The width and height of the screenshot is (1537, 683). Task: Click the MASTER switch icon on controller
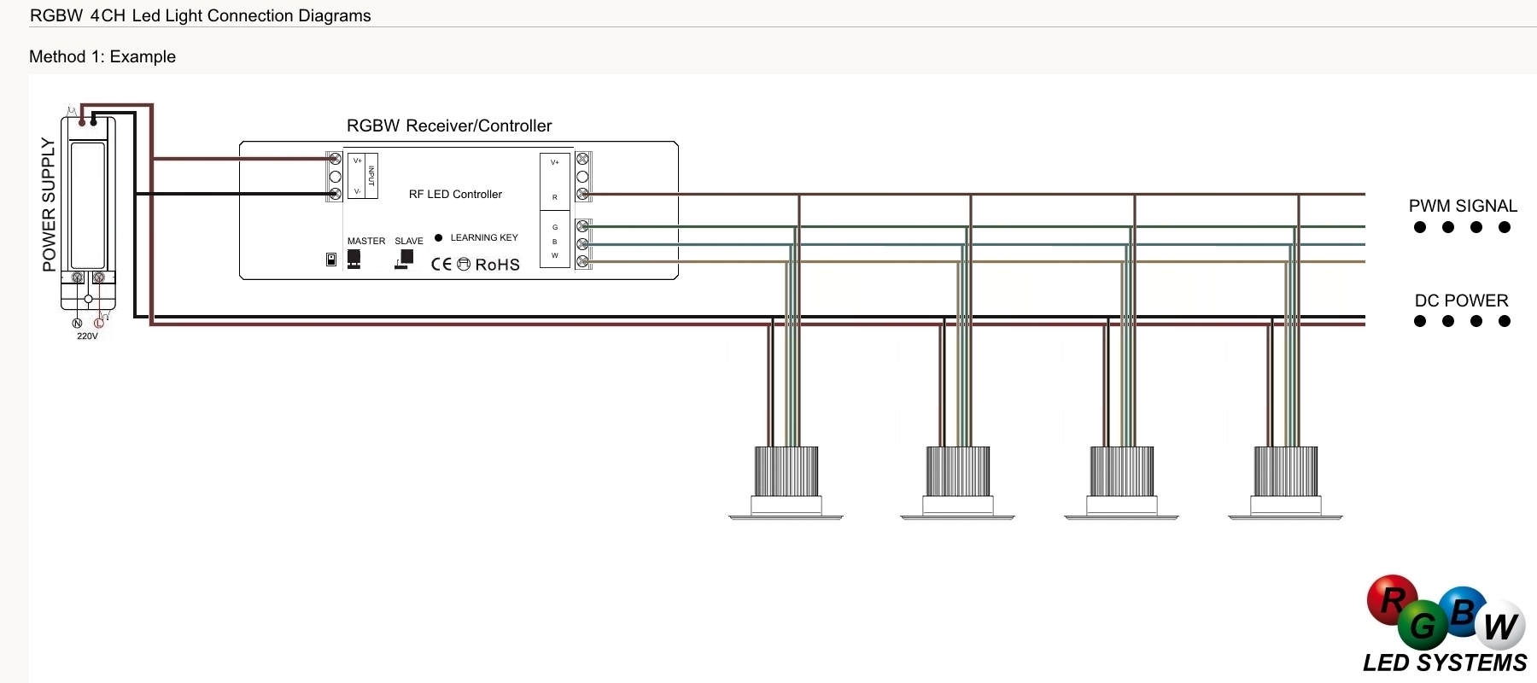354,258
